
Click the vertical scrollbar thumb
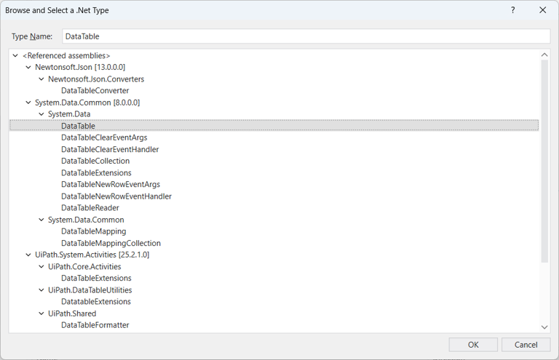click(544, 161)
